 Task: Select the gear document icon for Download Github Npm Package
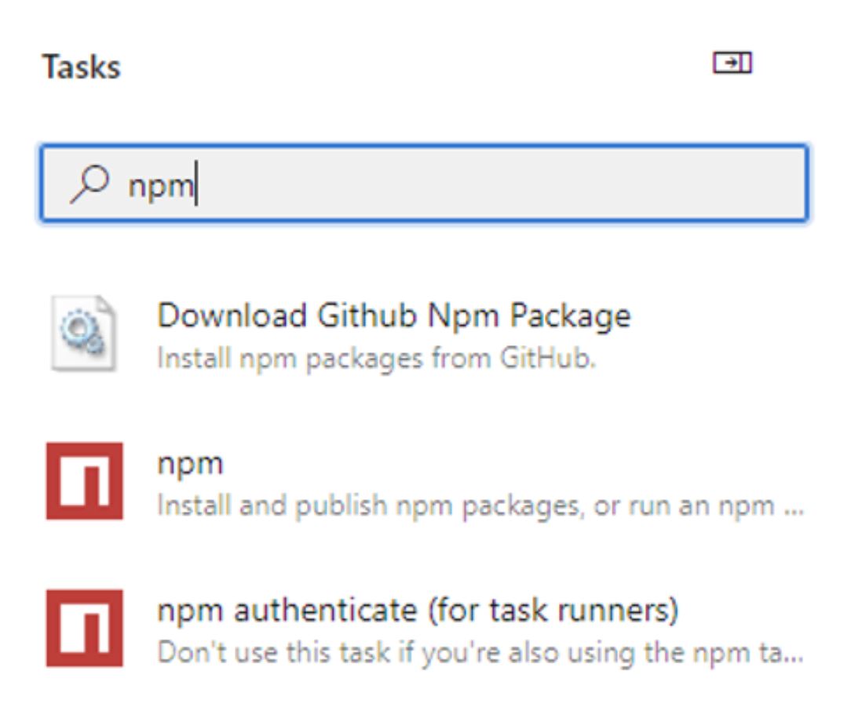click(x=83, y=333)
